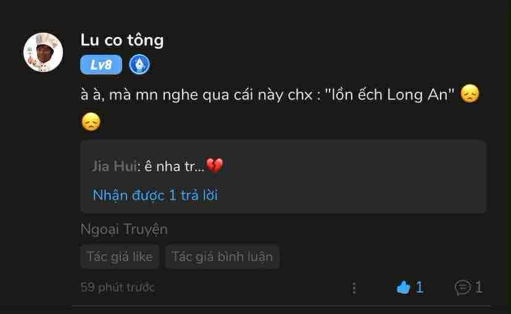Click the reply count beside the speech bubble
The height and width of the screenshot is (314, 511).
click(x=479, y=287)
